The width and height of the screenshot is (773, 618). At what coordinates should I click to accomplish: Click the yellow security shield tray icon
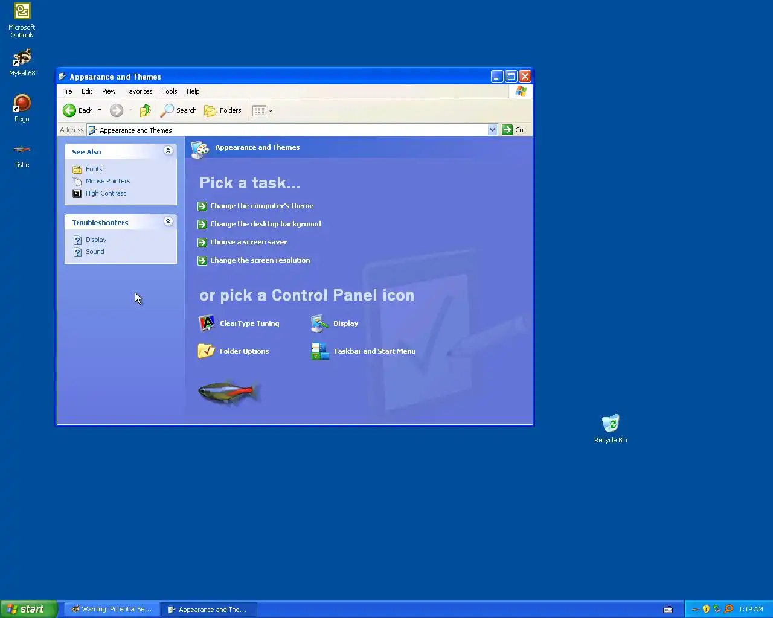706,609
